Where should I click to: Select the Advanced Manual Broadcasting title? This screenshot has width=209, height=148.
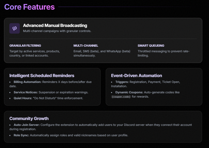coord(55,26)
